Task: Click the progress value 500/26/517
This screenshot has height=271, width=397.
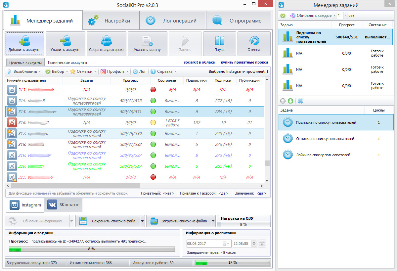Action: click(130, 166)
